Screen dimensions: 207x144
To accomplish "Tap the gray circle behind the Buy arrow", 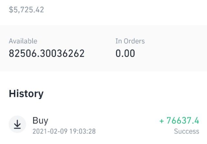I will pyautogui.click(x=17, y=124).
